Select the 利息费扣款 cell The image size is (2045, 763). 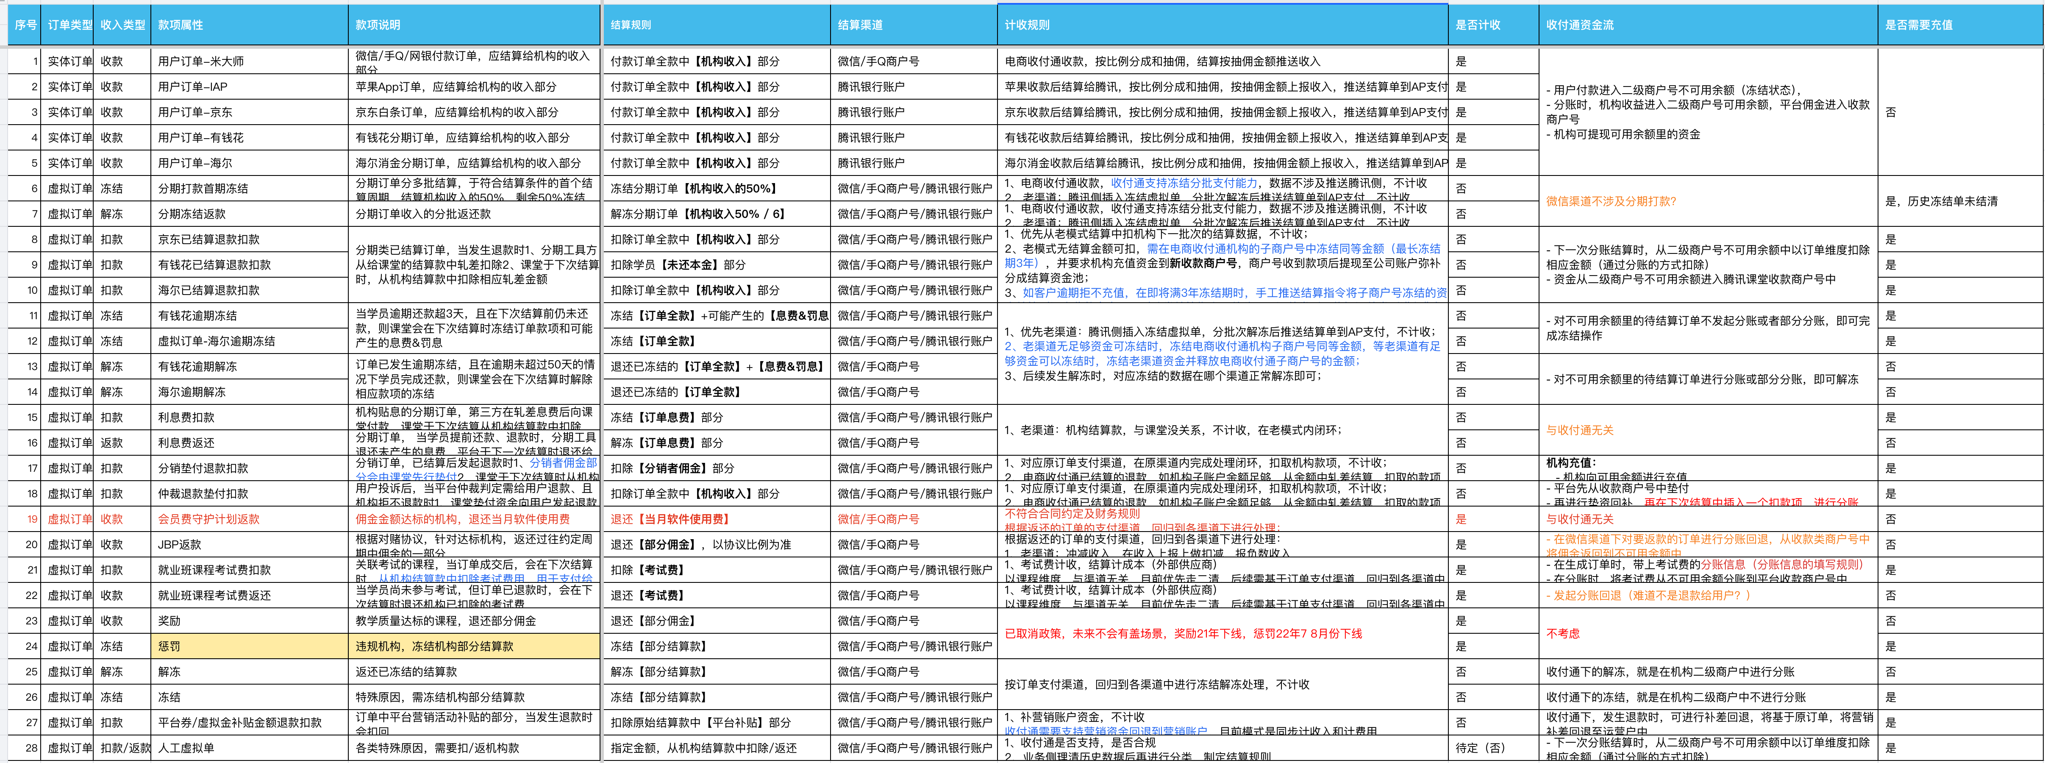(x=249, y=417)
